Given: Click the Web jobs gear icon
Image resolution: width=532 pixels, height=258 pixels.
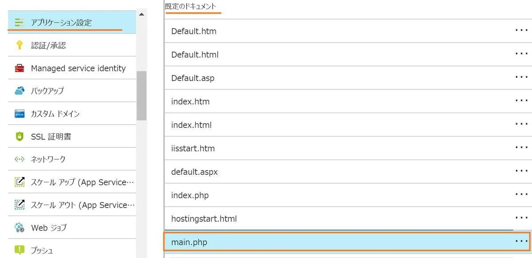Looking at the screenshot, I should [x=19, y=228].
